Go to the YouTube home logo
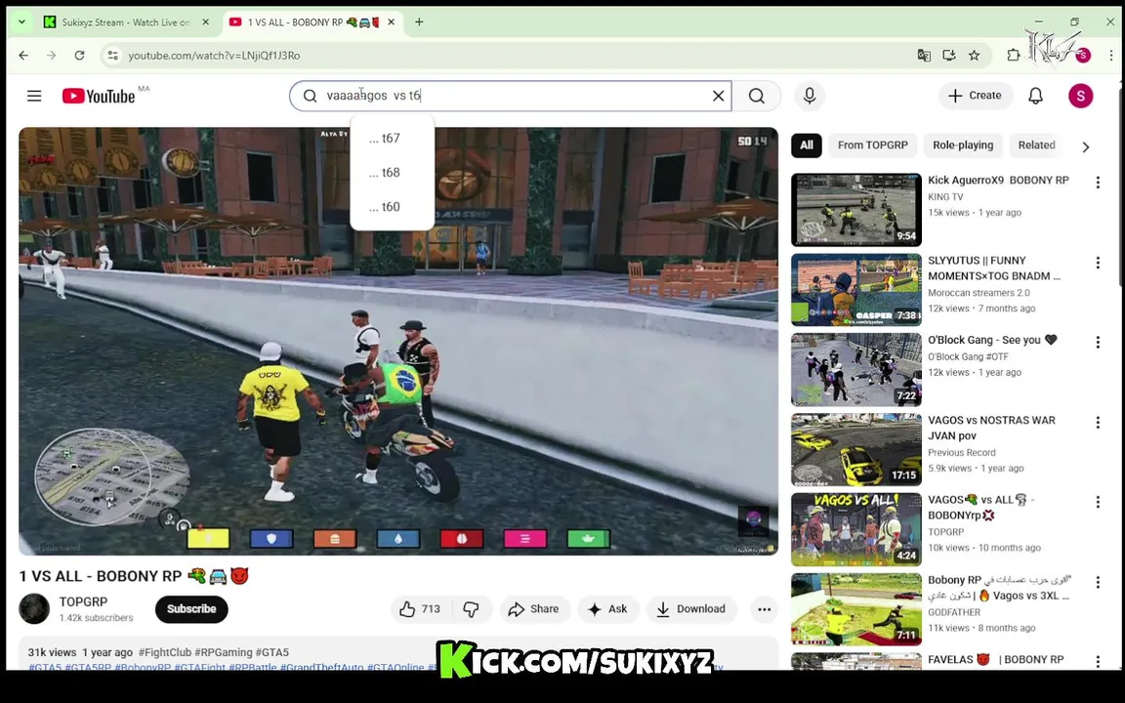Viewport: 1125px width, 703px height. click(x=99, y=96)
